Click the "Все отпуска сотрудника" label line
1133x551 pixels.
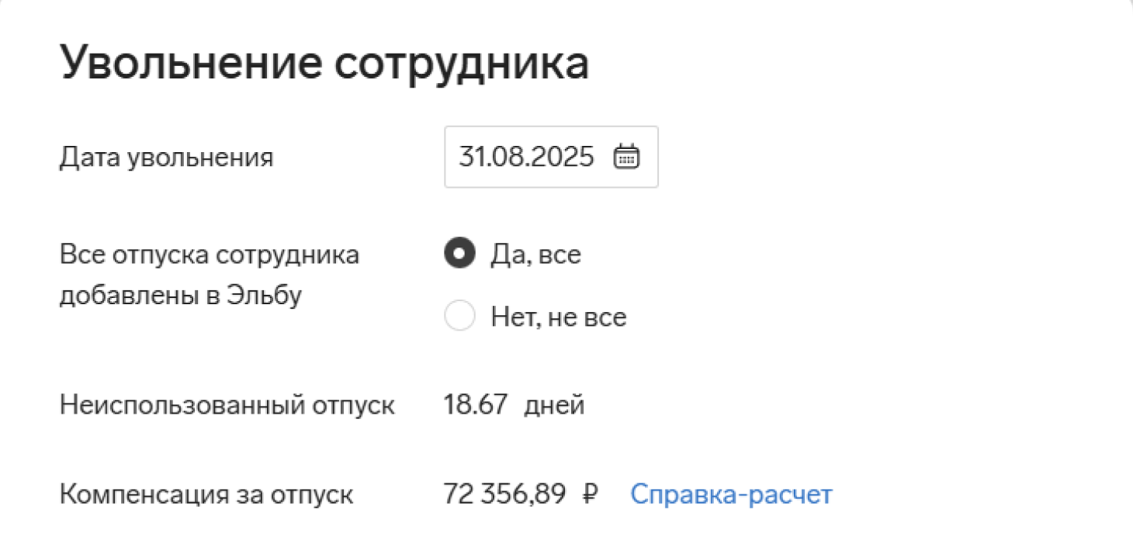click(209, 255)
